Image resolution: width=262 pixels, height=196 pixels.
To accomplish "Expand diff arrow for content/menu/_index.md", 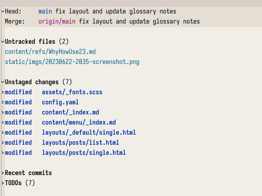I will pyautogui.click(x=3, y=122).
